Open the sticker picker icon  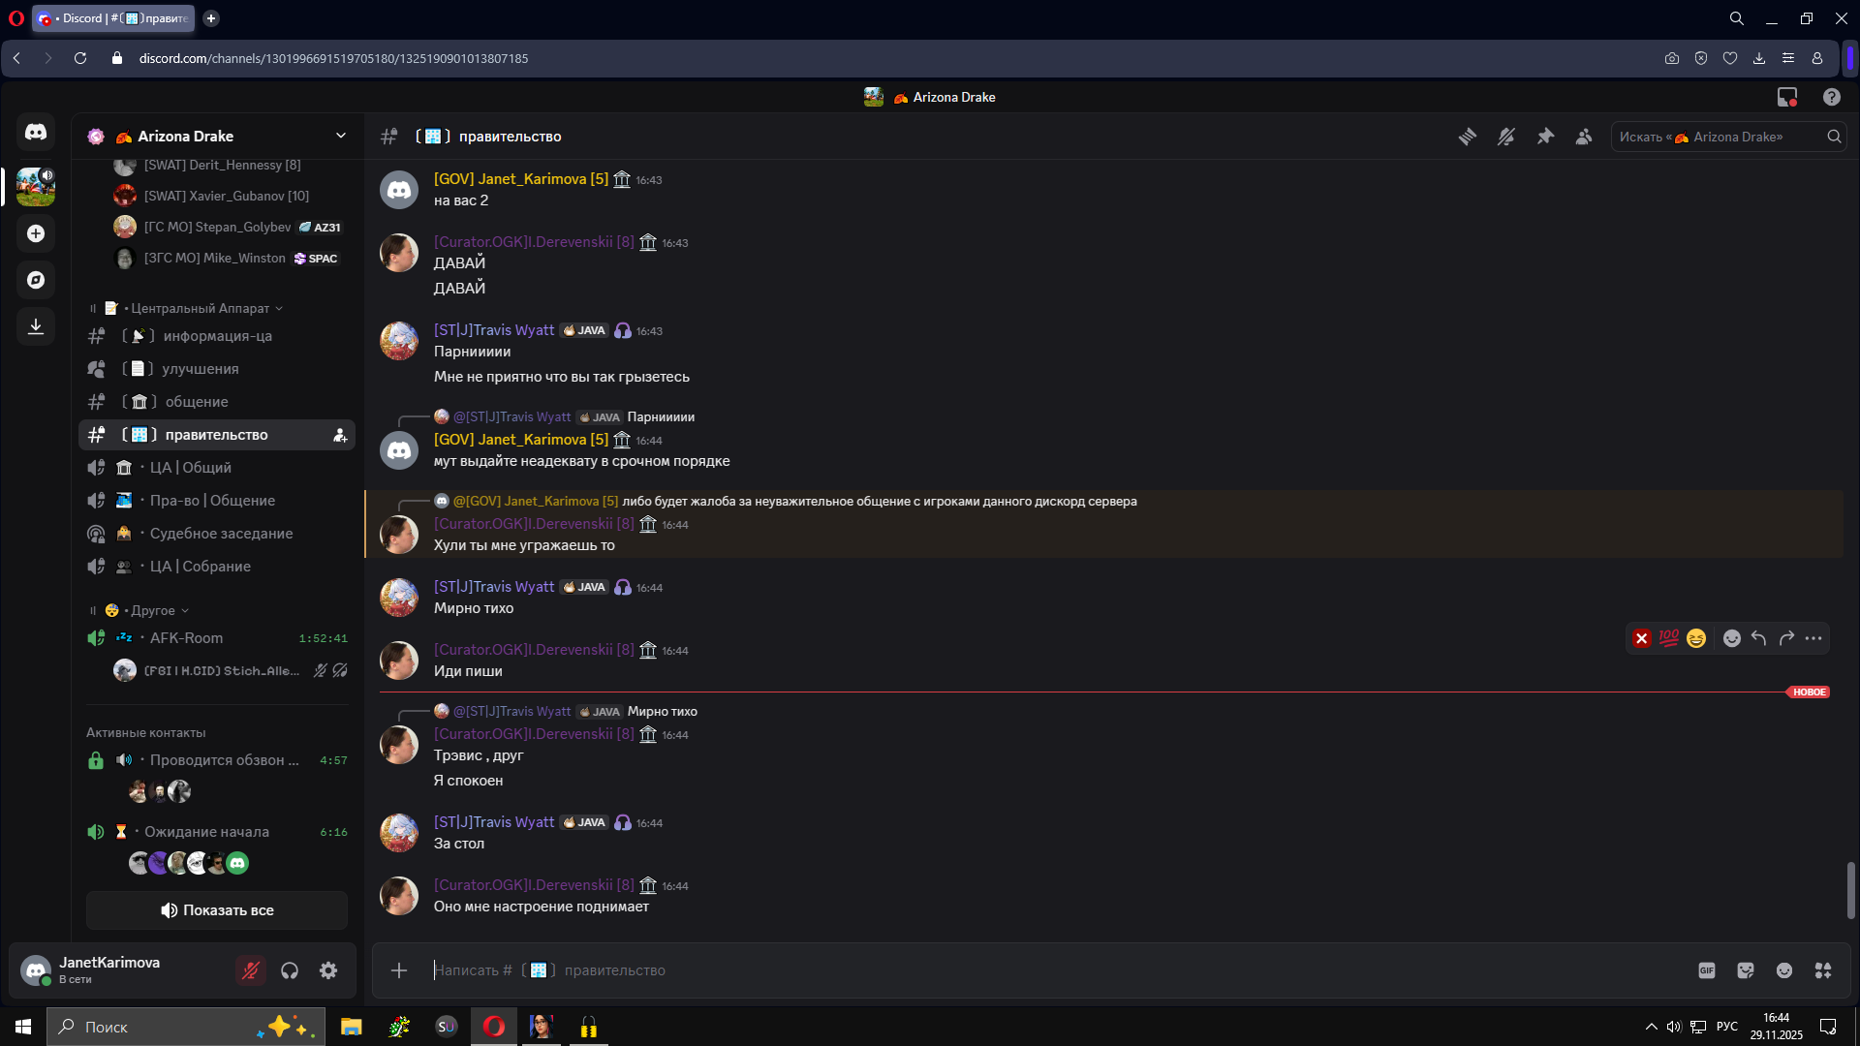1746,970
